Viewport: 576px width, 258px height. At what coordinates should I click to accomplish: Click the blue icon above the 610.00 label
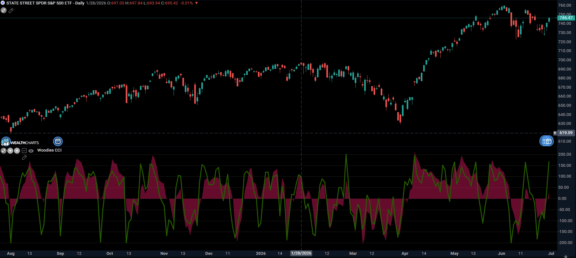[x=546, y=141]
